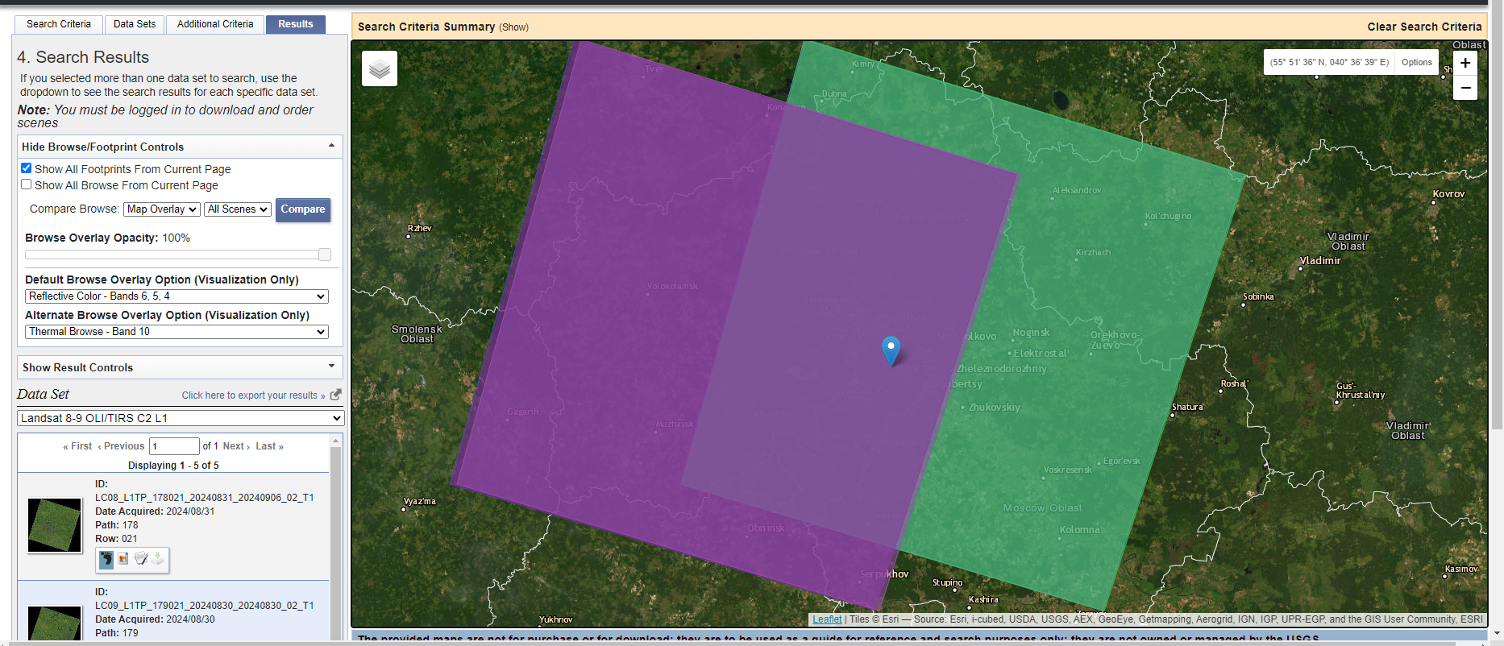The width and height of the screenshot is (1504, 646).
Task: Zoom in on the map with plus
Action: 1465,63
